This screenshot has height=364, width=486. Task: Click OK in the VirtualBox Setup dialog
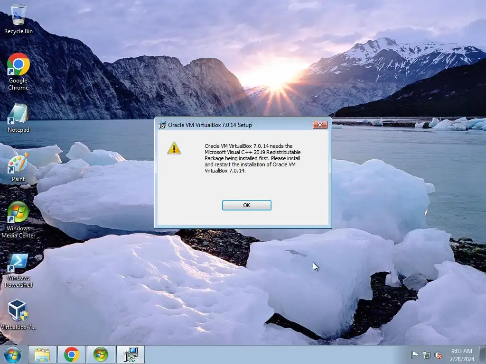[x=246, y=205]
